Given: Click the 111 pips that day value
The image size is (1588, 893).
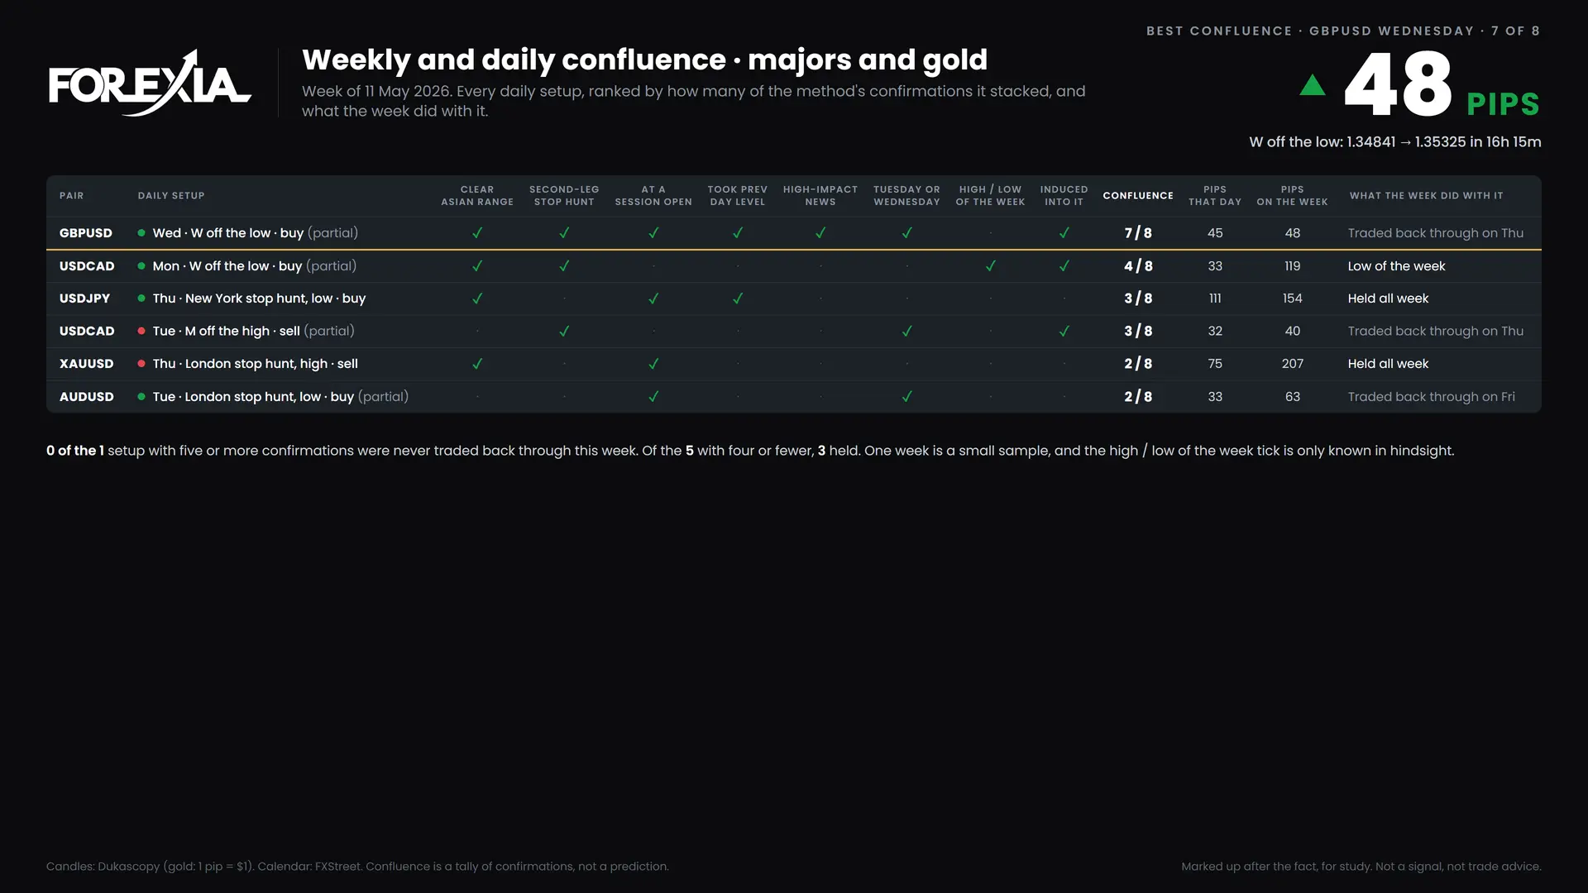Looking at the screenshot, I should (x=1215, y=298).
